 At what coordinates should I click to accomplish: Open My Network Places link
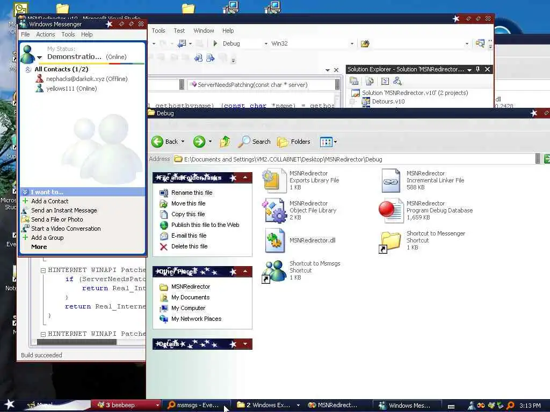pos(196,319)
